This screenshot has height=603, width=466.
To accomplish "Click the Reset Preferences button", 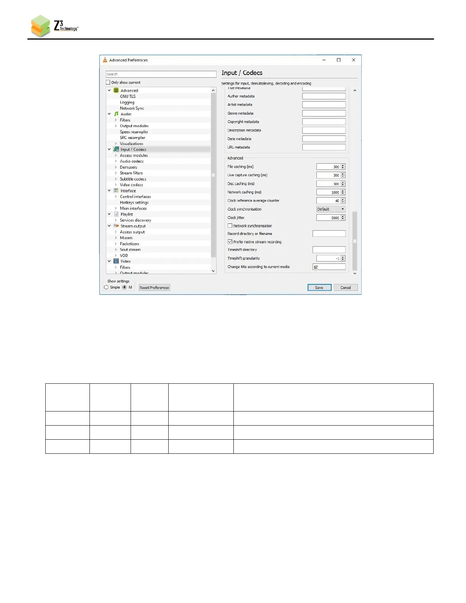I will point(154,287).
